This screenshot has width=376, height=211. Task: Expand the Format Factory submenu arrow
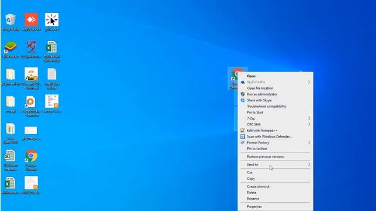point(309,142)
